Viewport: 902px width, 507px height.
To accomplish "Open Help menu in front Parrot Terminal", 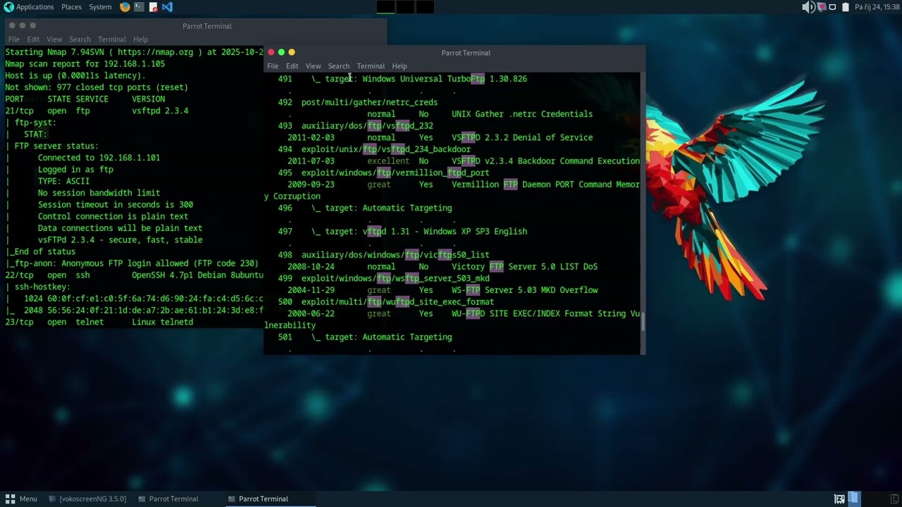I will click(400, 66).
